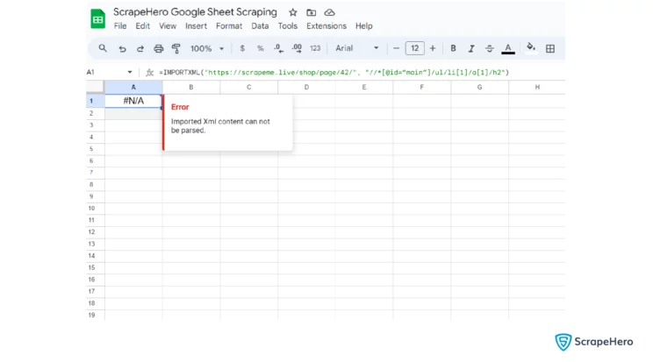Viewport: 653px width, 362px height.
Task: Expand the Name box A1 dropdown
Action: tap(130, 73)
